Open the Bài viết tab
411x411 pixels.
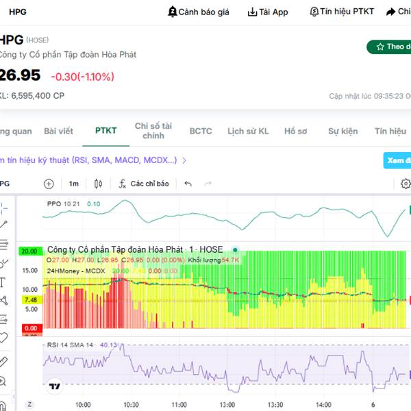[59, 131]
